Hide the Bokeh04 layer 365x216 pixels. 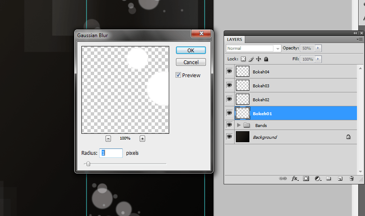click(230, 72)
